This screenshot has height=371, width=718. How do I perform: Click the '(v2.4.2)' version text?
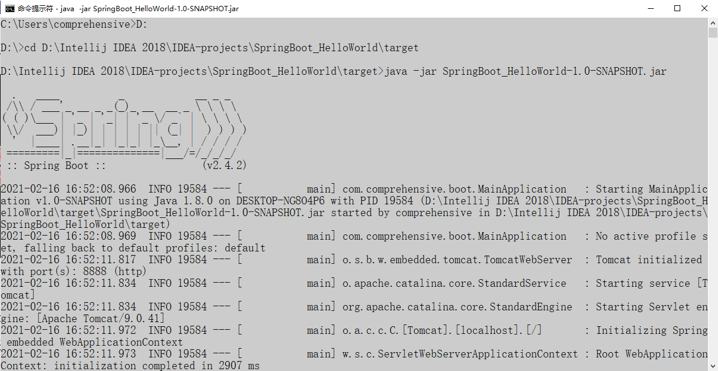tap(224, 165)
